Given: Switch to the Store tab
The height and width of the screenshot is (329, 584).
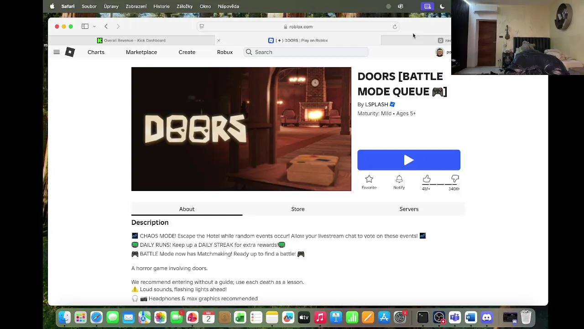Looking at the screenshot, I should 298,209.
